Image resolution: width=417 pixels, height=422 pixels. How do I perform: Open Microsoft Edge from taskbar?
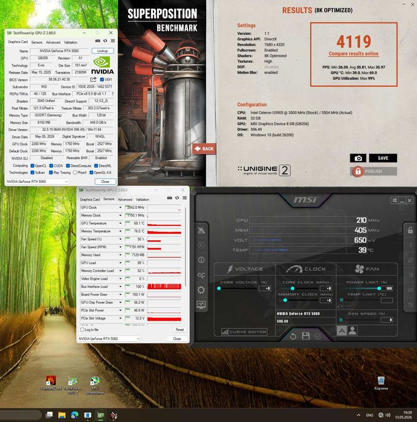tap(74, 415)
